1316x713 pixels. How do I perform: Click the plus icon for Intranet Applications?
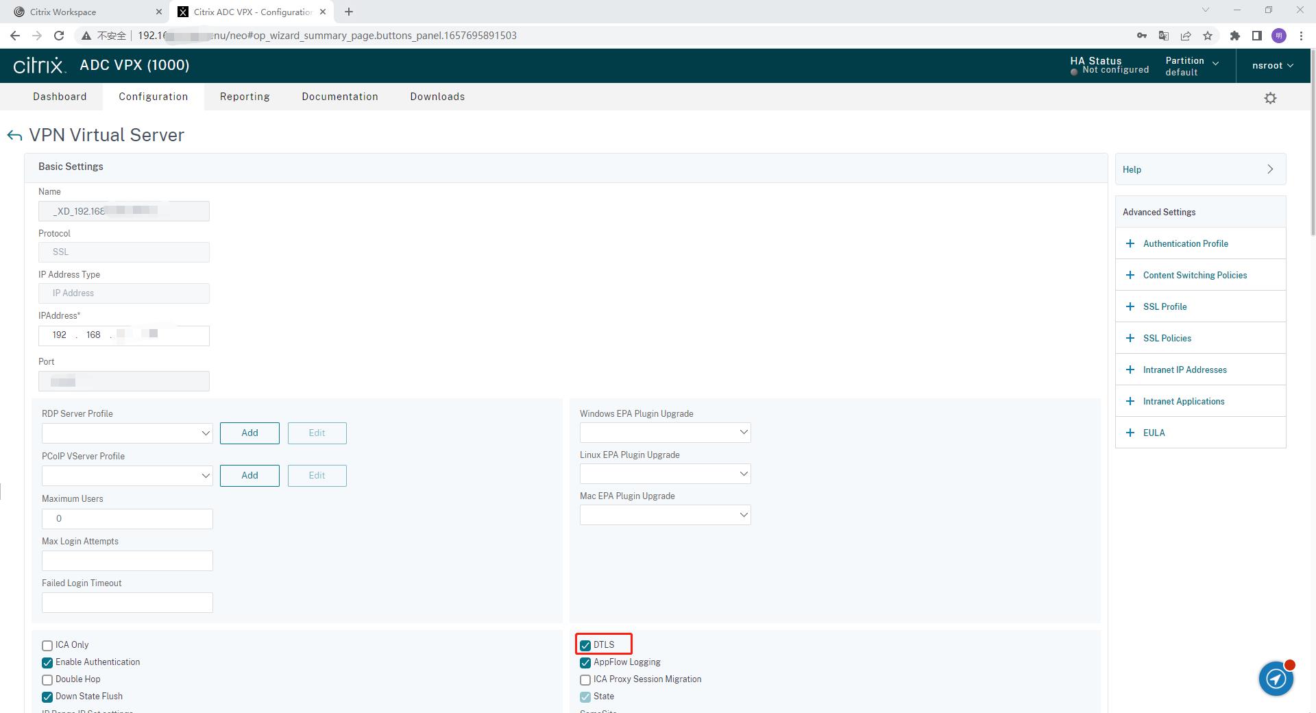click(1130, 401)
